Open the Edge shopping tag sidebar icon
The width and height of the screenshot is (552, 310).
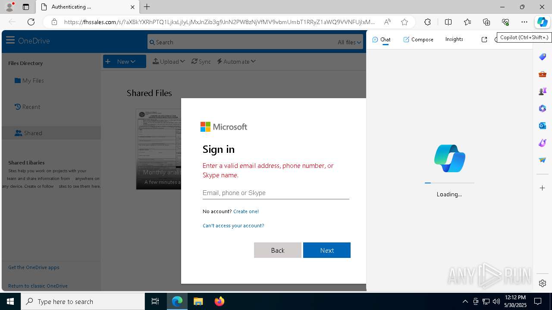(543, 57)
